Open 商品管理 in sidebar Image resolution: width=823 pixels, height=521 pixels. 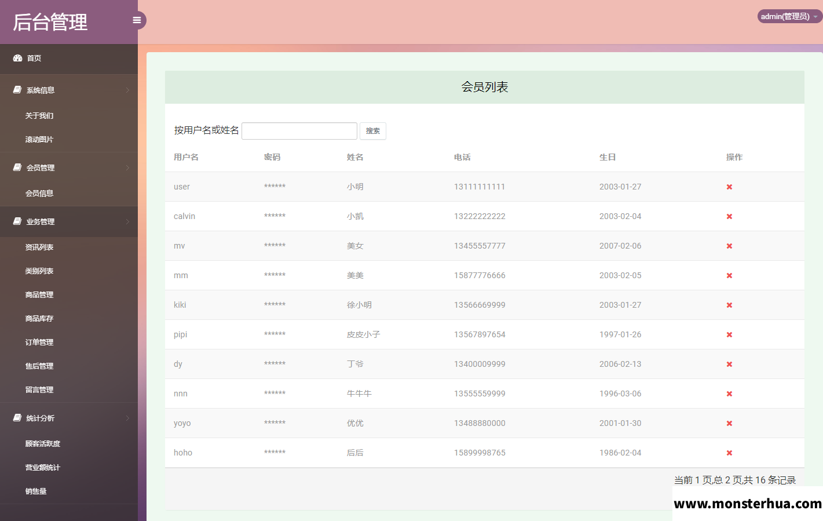[39, 295]
